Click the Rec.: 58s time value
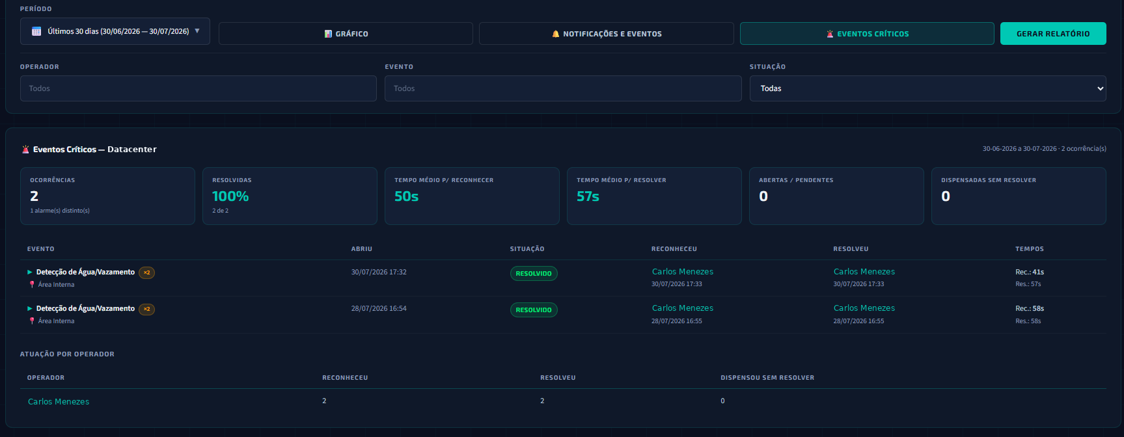The height and width of the screenshot is (437, 1124). [1030, 309]
